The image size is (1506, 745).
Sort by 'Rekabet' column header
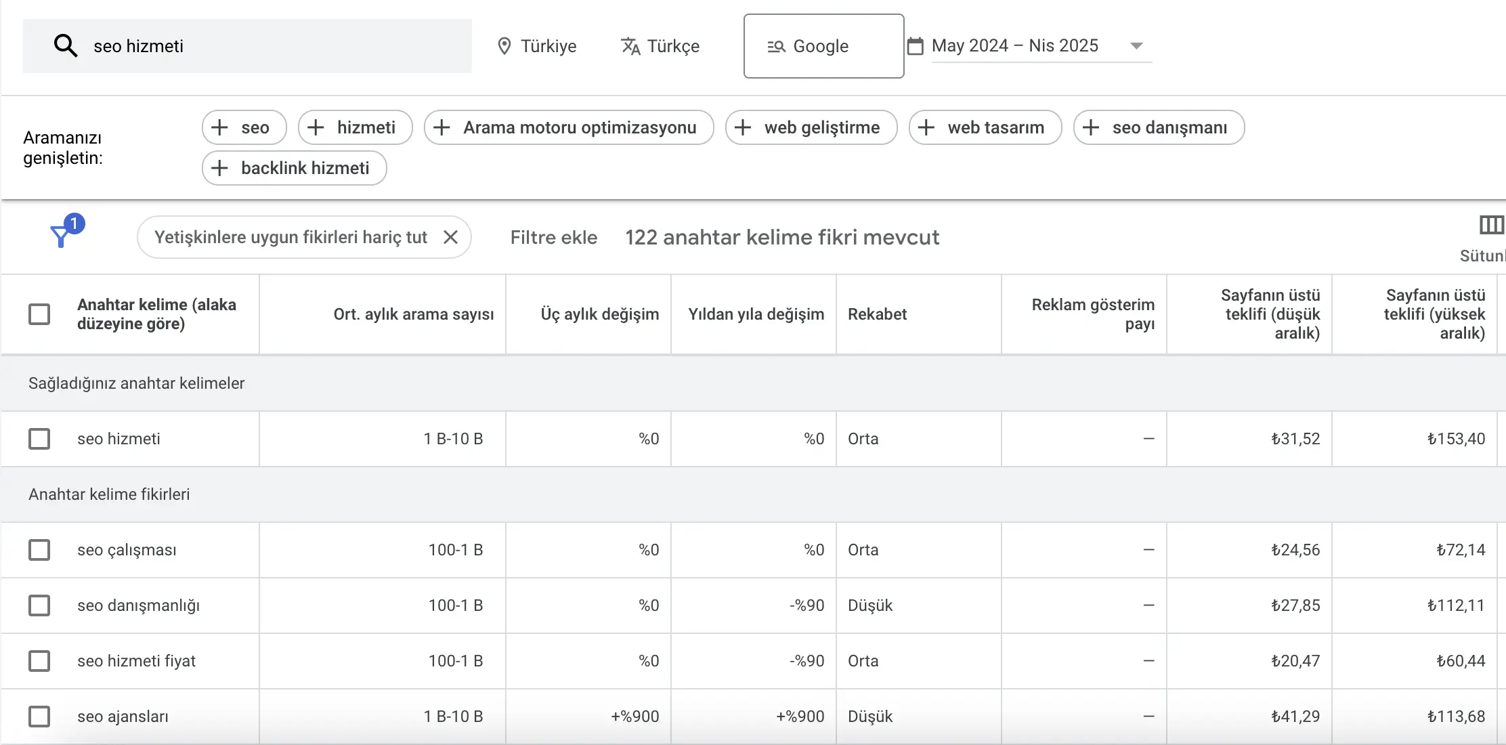[877, 314]
